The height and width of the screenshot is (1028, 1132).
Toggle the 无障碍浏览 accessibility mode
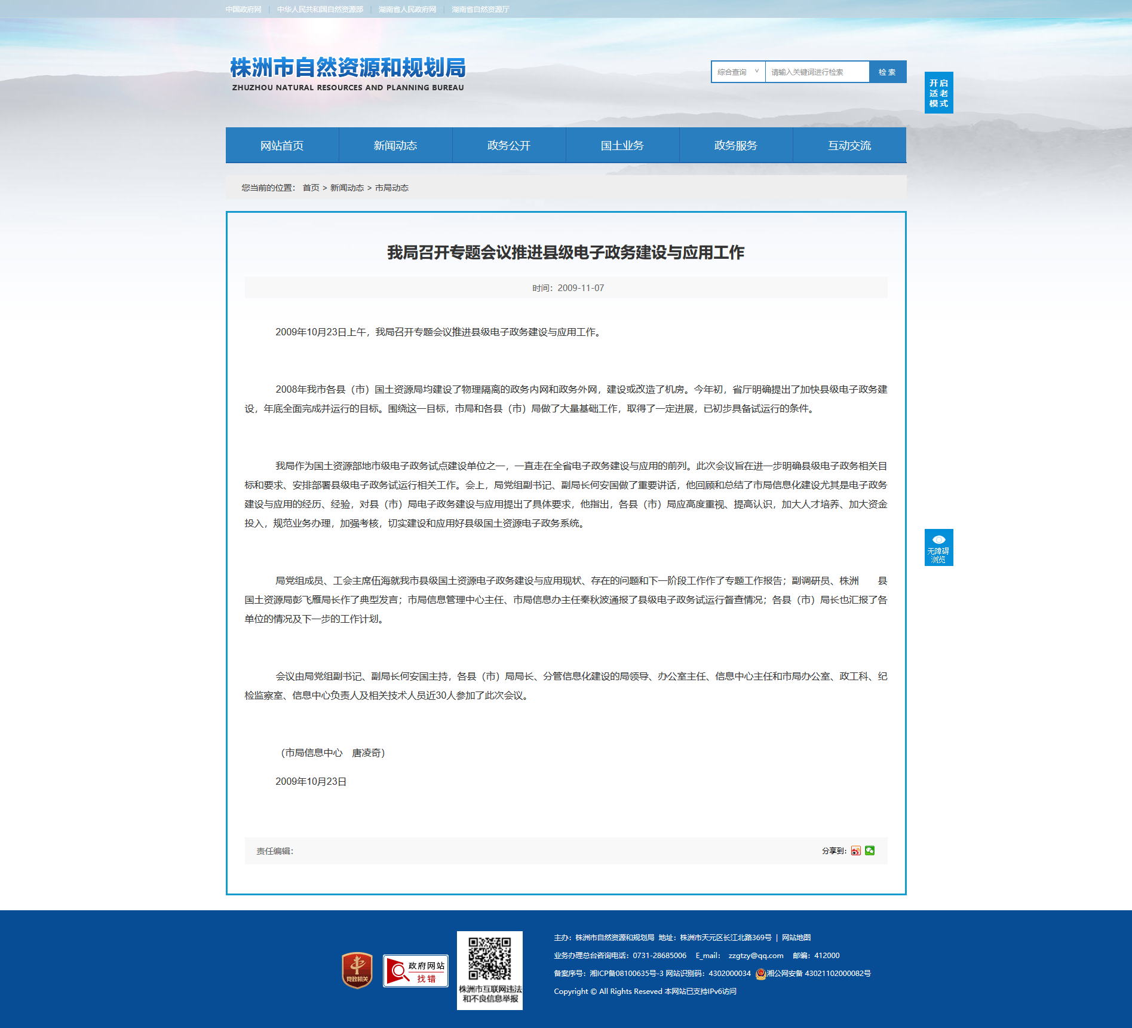point(938,547)
